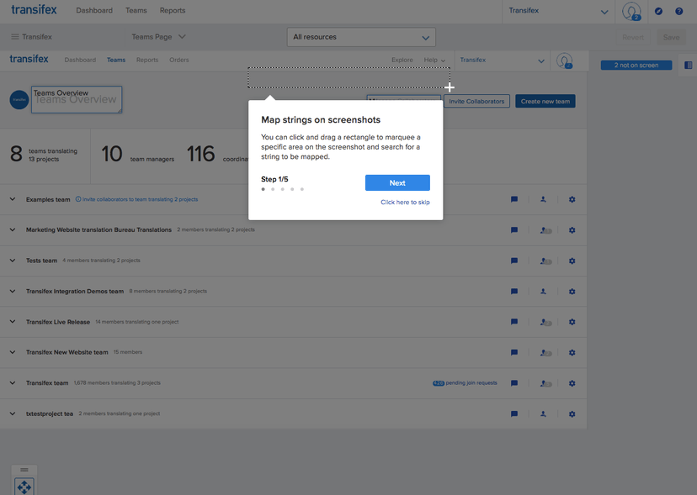Click member icon for Examples team

pyautogui.click(x=543, y=199)
